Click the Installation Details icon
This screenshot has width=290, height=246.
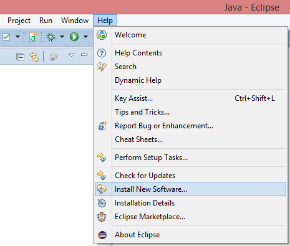coord(102,203)
